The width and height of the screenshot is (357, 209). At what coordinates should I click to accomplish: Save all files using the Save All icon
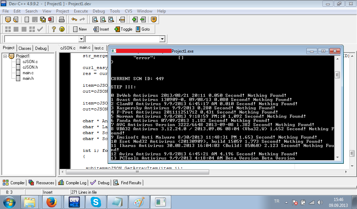tap(43, 20)
